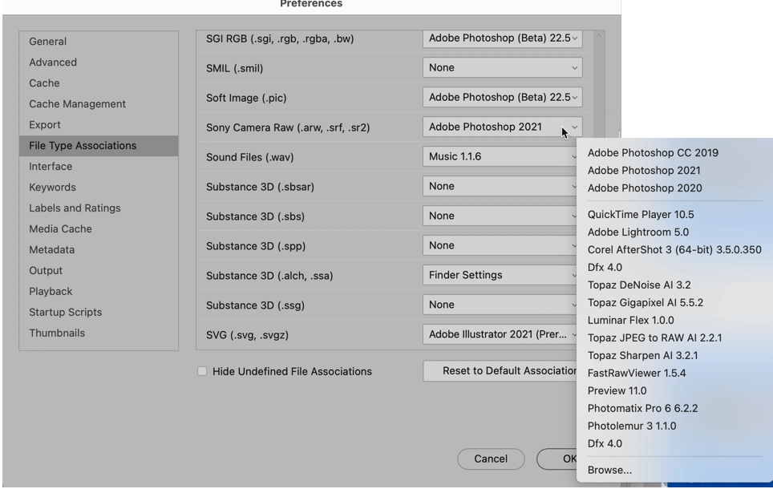Expand the SGI RGB association dropdown
The image size is (773, 497).
pos(502,38)
